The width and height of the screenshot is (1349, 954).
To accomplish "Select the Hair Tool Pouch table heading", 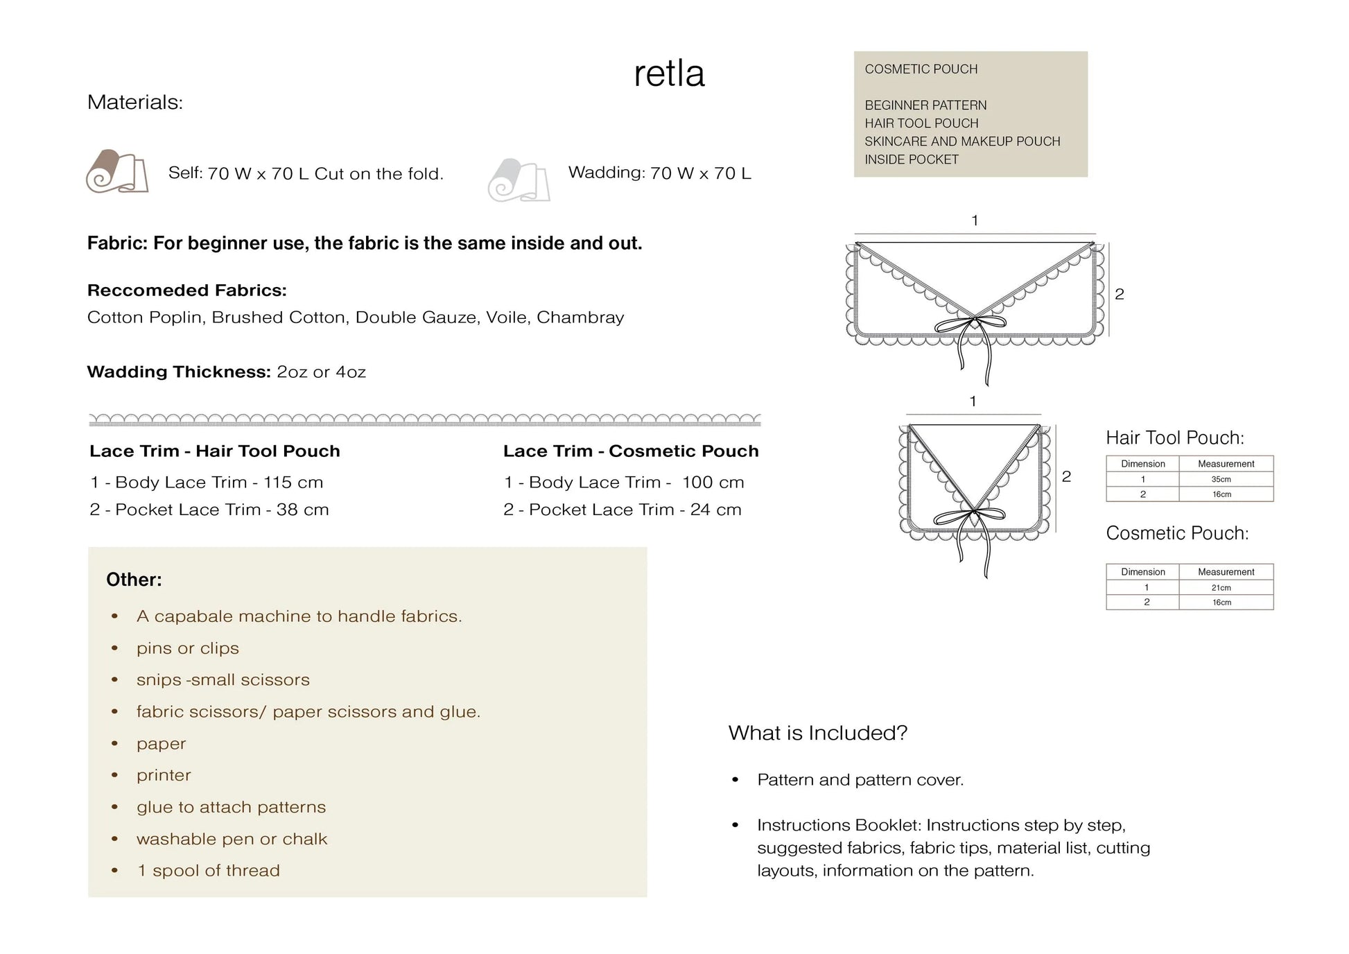I will coord(1175,437).
